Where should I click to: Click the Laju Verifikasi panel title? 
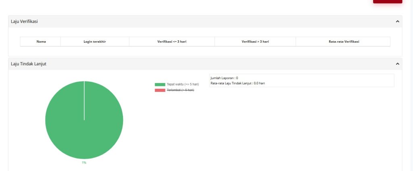pyautogui.click(x=24, y=22)
